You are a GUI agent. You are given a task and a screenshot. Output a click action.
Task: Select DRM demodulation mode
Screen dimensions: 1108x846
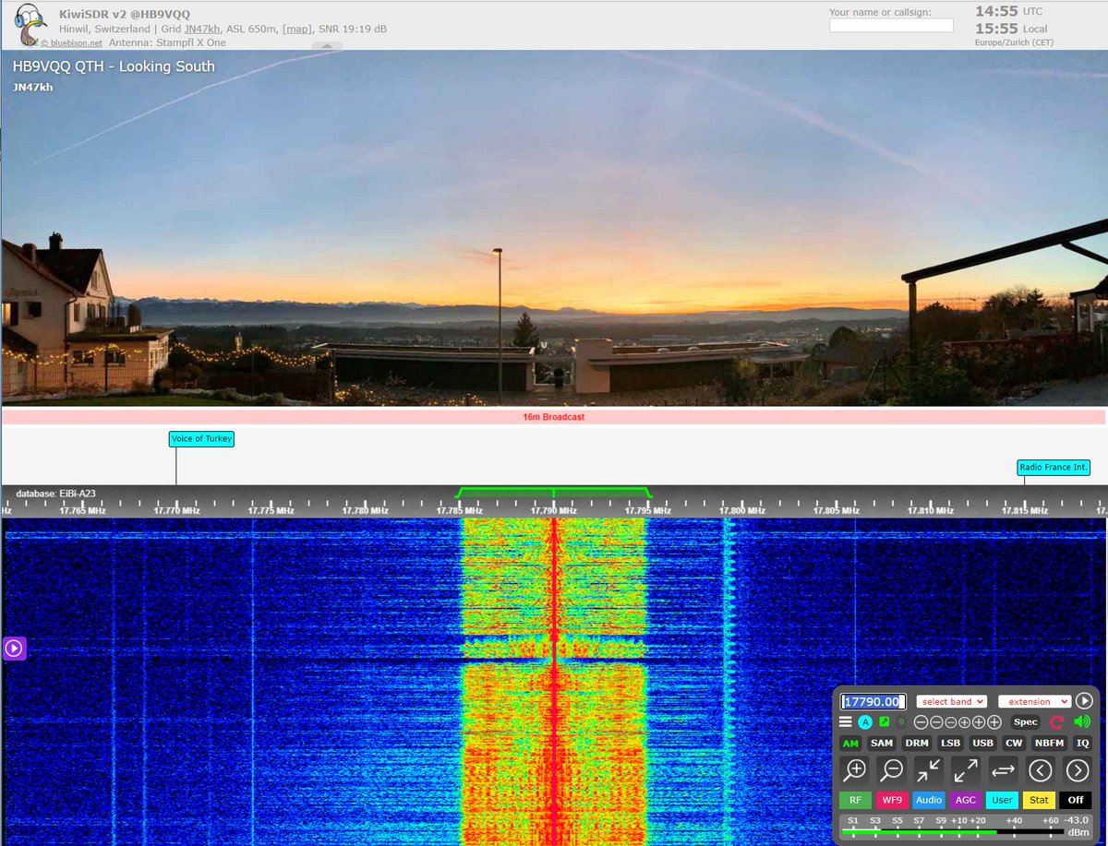917,744
